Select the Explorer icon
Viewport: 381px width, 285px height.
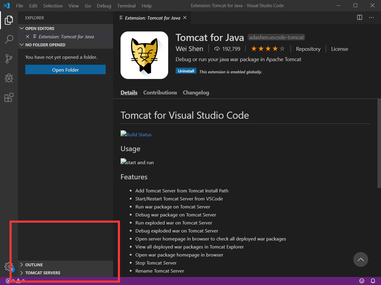click(9, 20)
